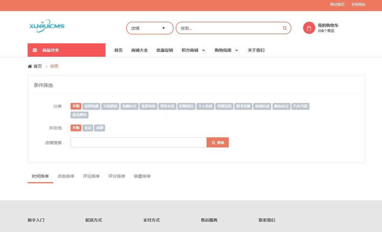Click the 我的购物车 cart text
This screenshot has height=232, width=382.
point(328,25)
